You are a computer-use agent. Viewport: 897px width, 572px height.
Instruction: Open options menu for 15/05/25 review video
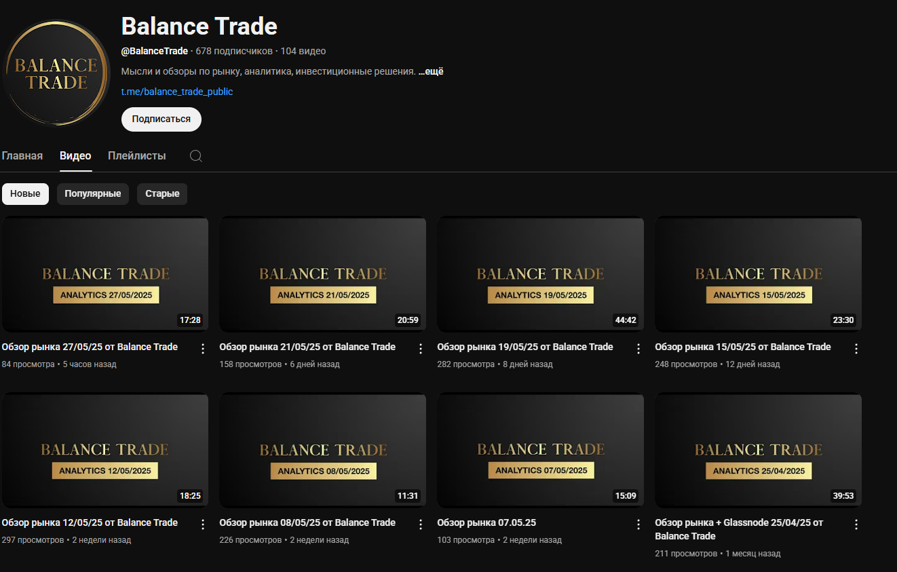point(856,349)
